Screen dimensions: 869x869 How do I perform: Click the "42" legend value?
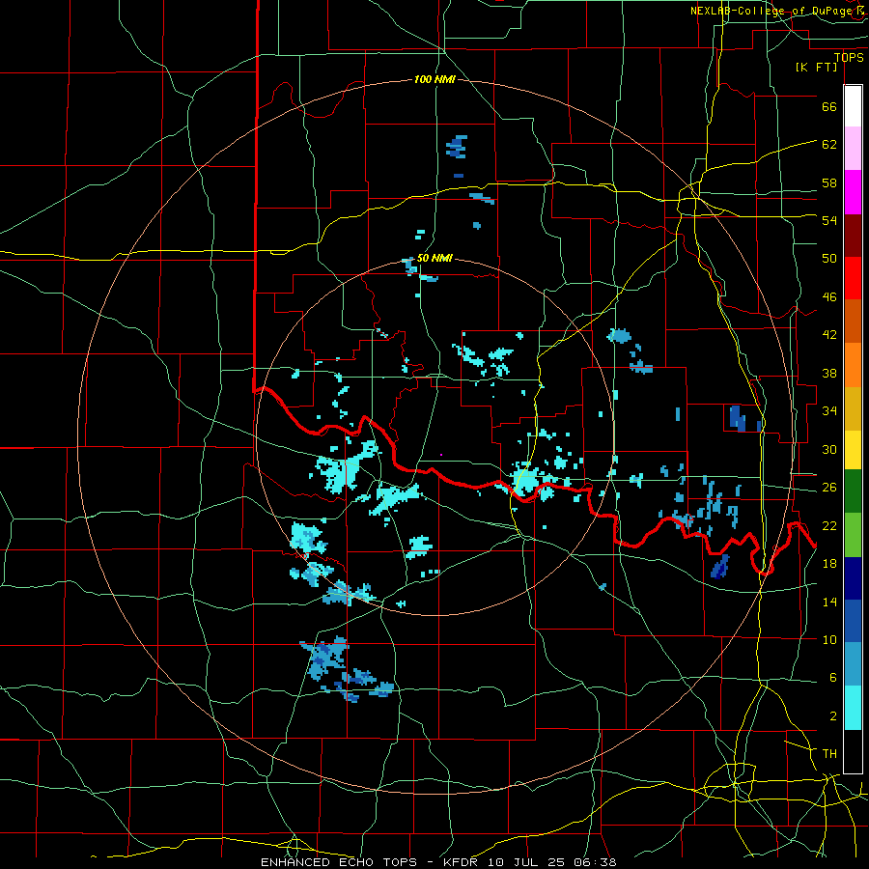click(829, 335)
